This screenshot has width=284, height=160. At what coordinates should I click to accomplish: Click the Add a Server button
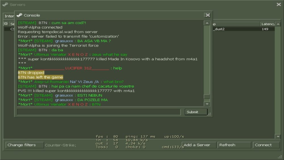tap(199, 145)
